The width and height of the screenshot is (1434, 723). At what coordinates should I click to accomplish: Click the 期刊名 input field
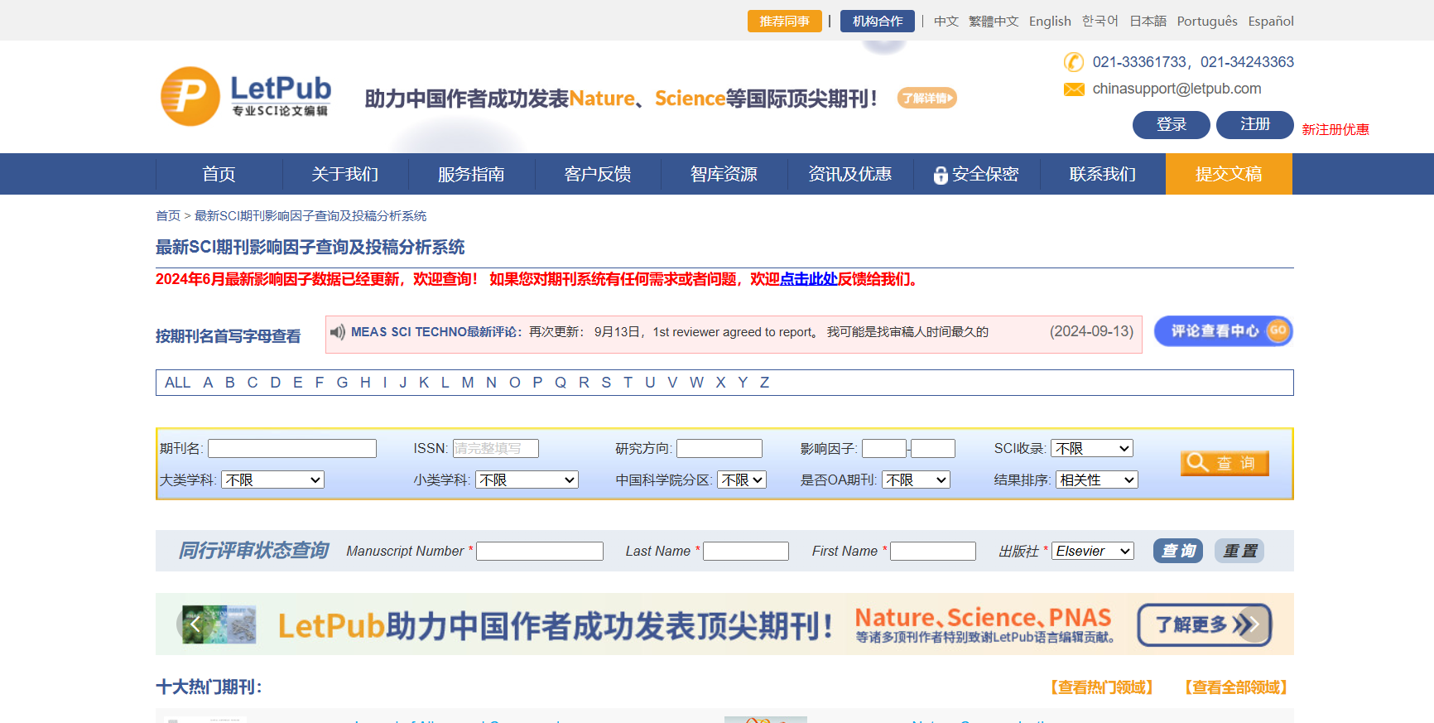pyautogui.click(x=292, y=448)
